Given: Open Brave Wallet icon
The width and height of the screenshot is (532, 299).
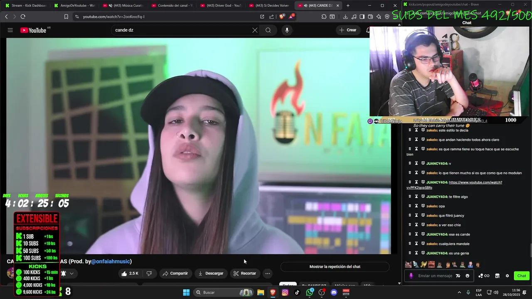Looking at the screenshot, I should coord(370,17).
